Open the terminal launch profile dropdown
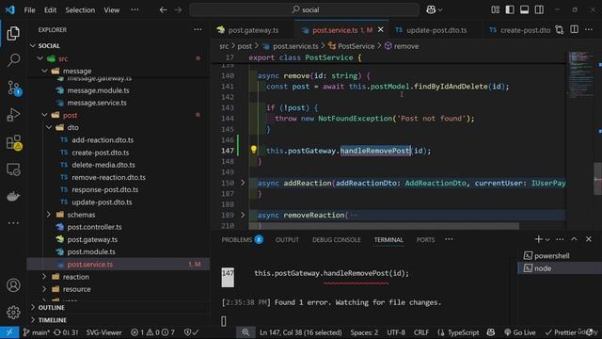Screen dimensions: 602x339 click(x=547, y=239)
